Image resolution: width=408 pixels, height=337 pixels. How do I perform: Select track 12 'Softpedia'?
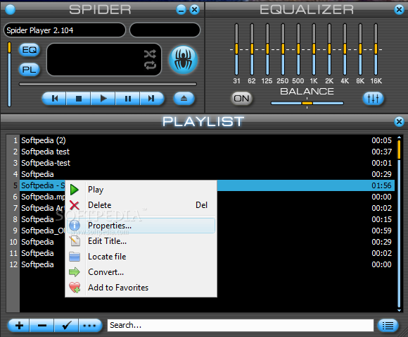point(37,264)
